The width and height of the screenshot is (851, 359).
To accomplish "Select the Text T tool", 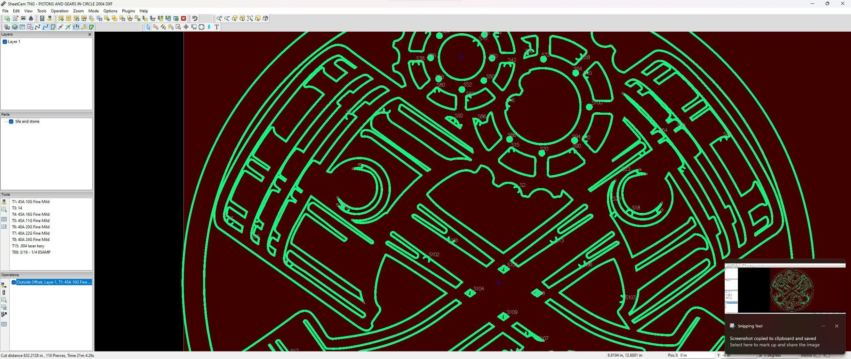I will [217, 27].
